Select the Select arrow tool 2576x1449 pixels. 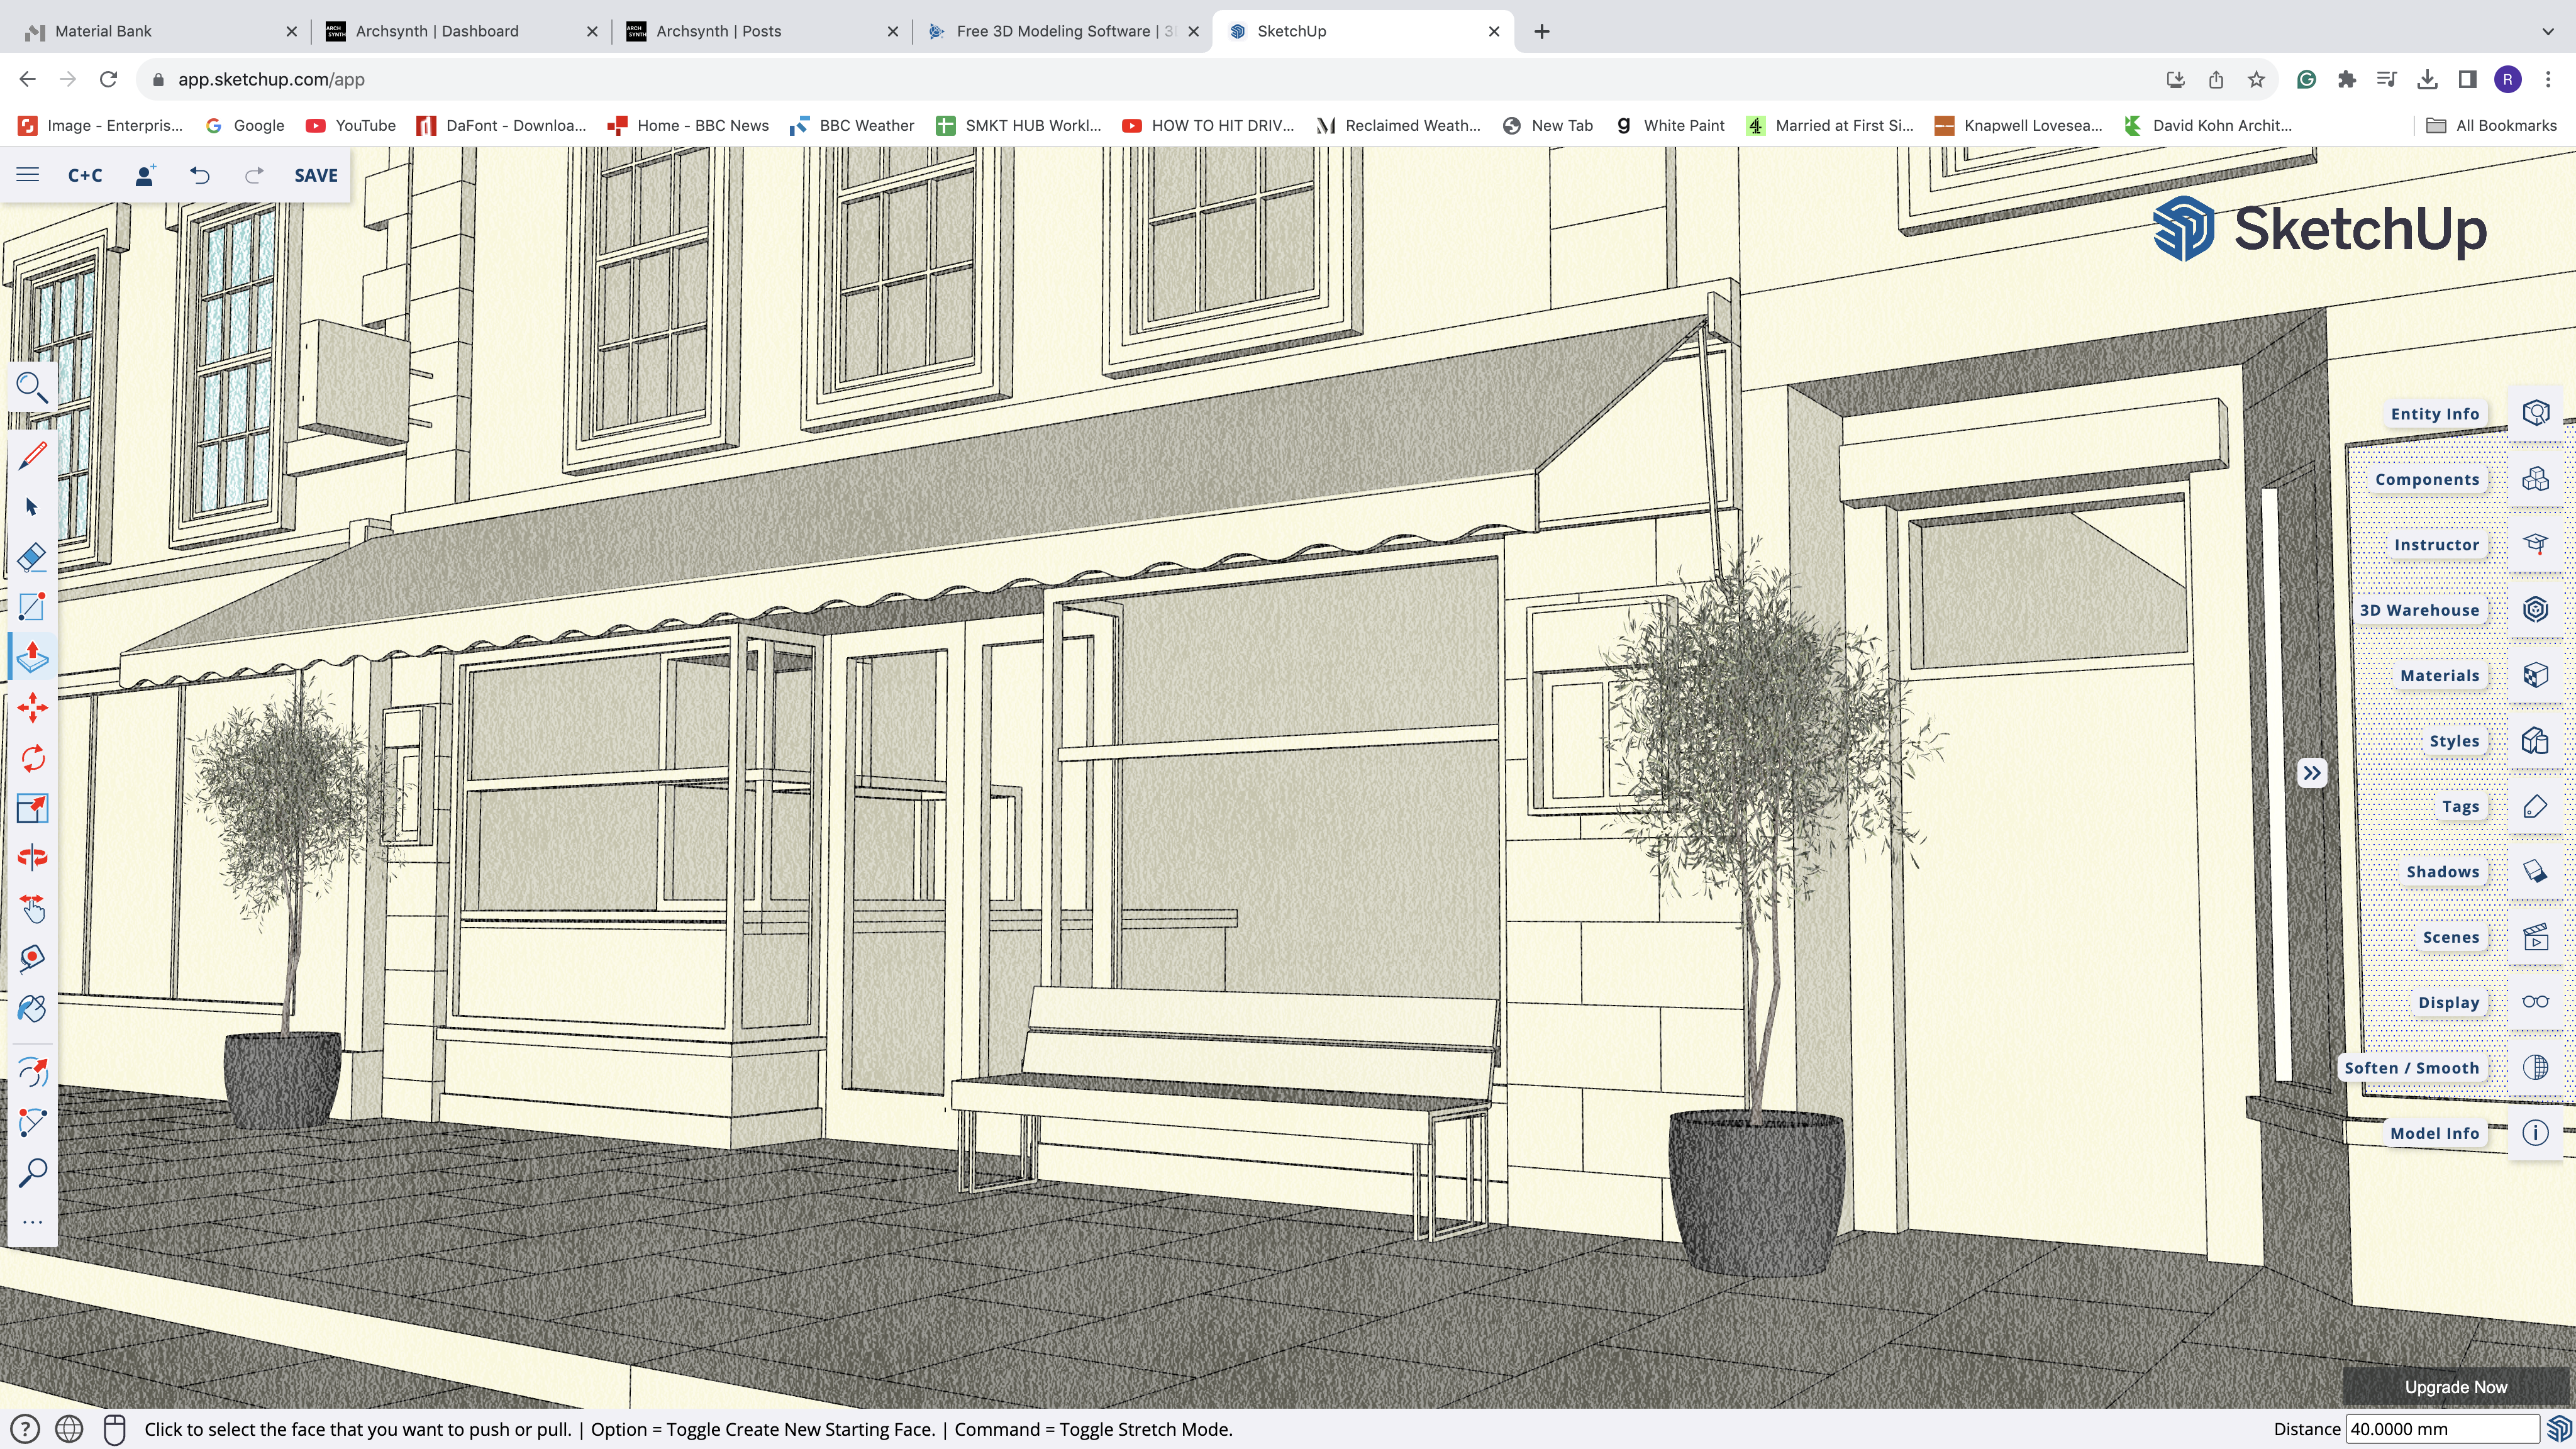(32, 507)
